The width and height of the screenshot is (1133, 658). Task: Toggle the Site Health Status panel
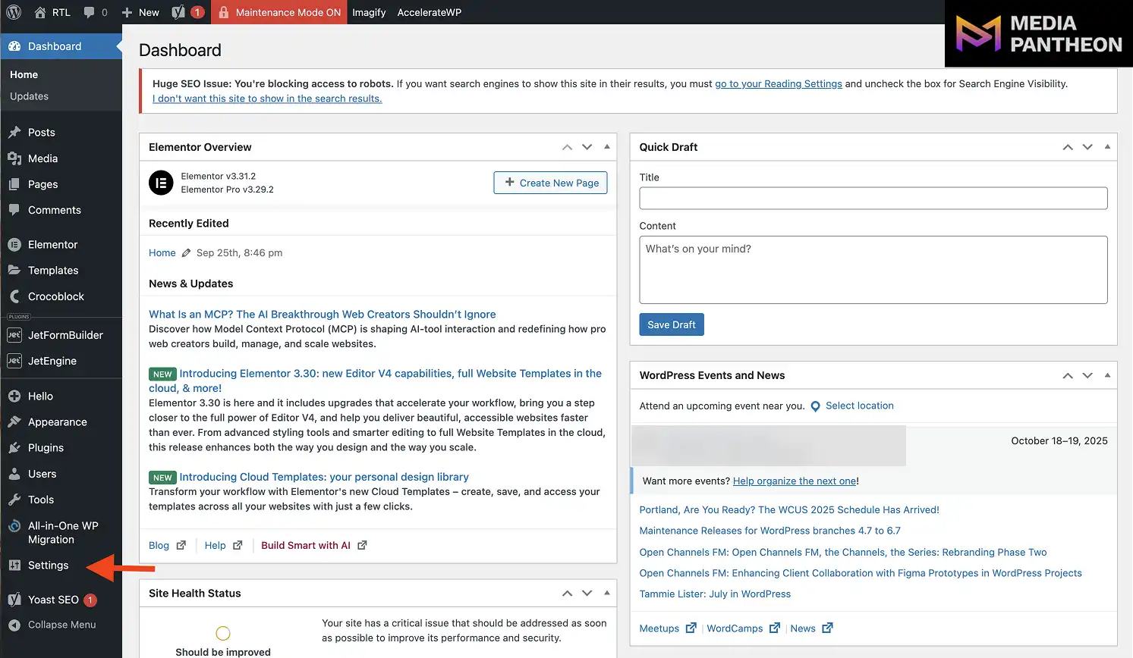point(607,593)
